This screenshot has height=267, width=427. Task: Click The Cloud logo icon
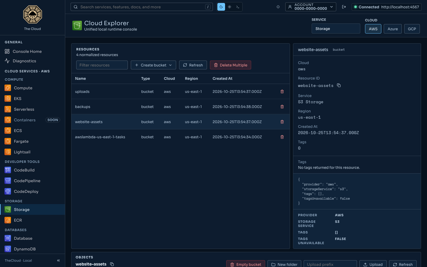coord(33,15)
